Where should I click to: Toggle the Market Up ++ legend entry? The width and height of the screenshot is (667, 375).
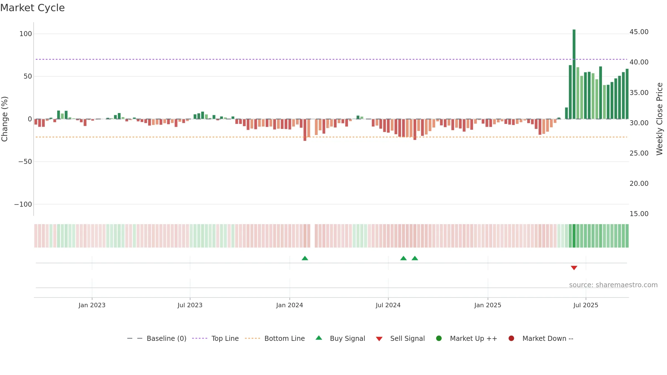[467, 338]
